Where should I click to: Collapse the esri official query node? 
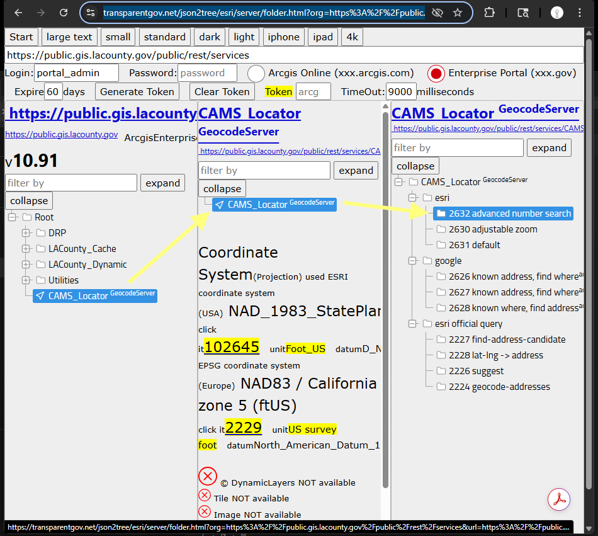[412, 324]
